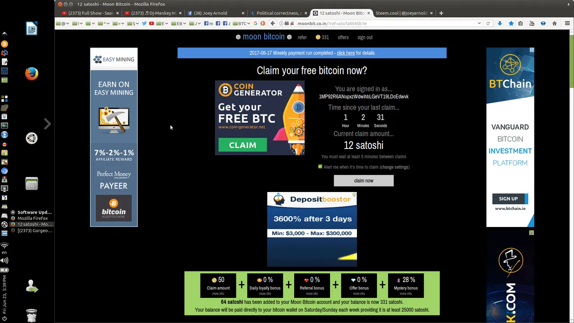Click the 'SIGN UP' button in BTChain ad

[509, 199]
